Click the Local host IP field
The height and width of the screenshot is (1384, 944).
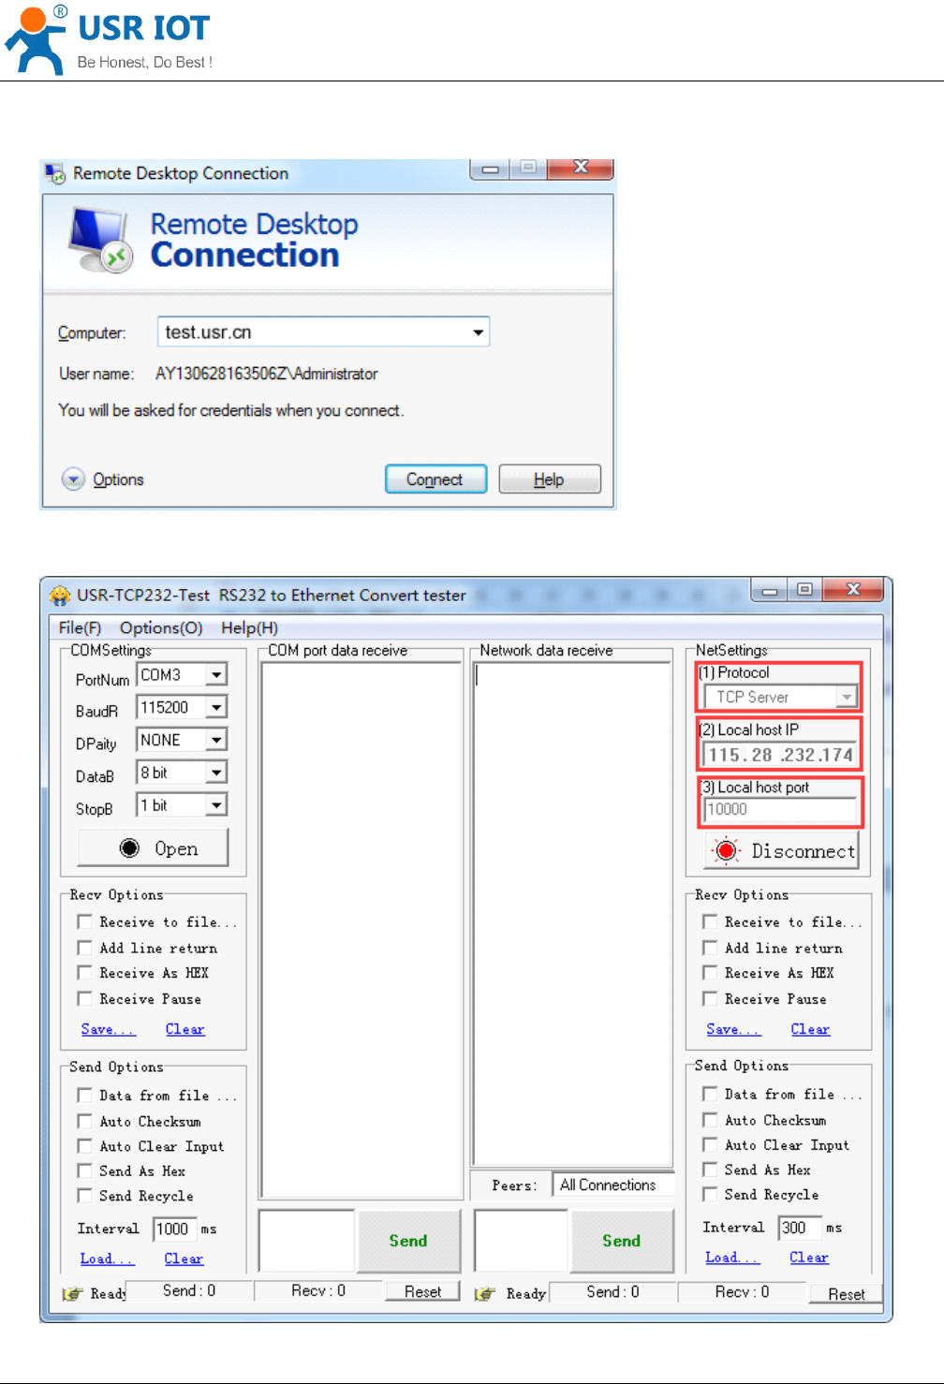point(779,755)
